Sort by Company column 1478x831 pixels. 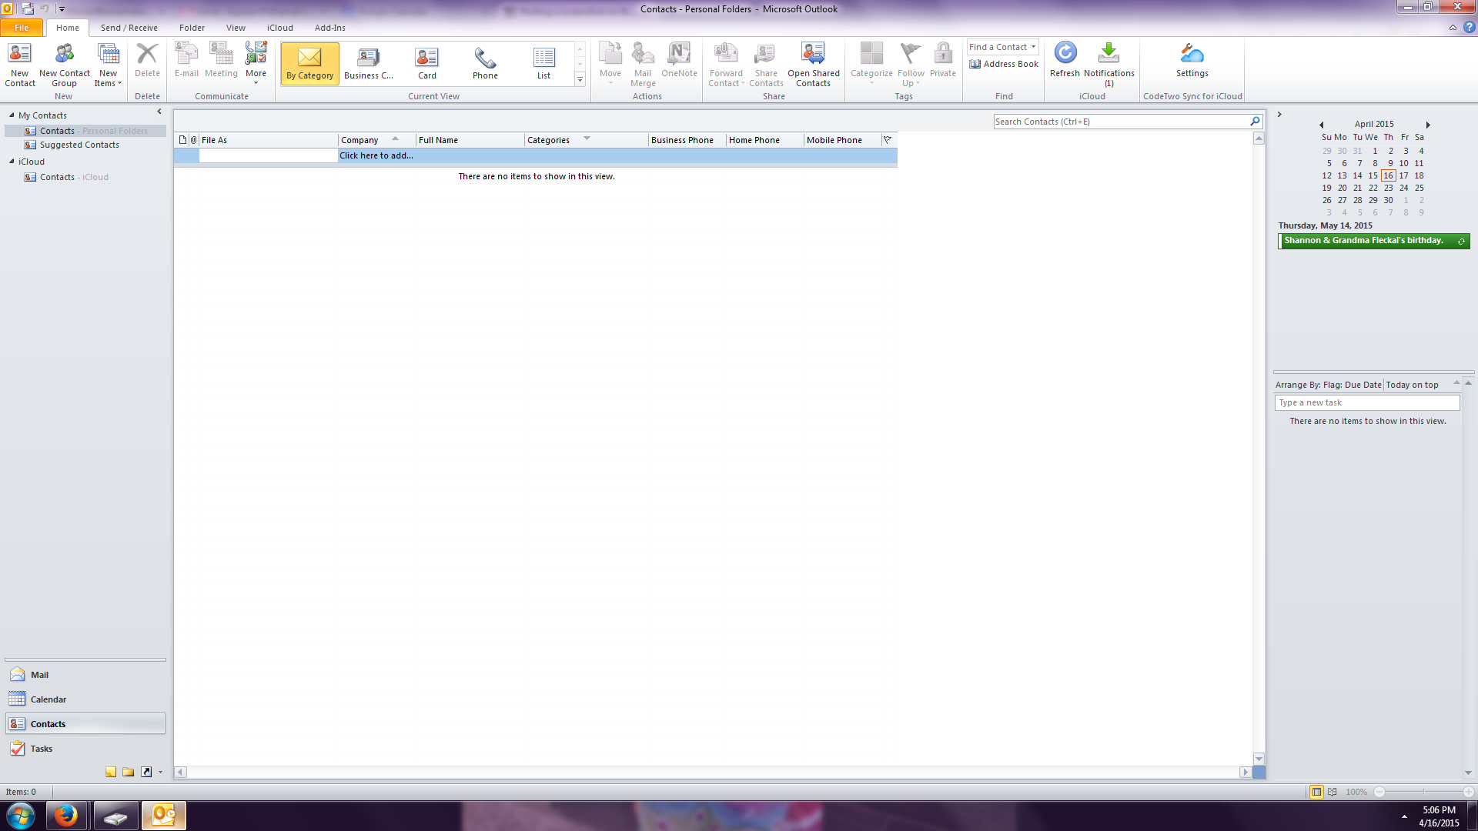(376, 140)
